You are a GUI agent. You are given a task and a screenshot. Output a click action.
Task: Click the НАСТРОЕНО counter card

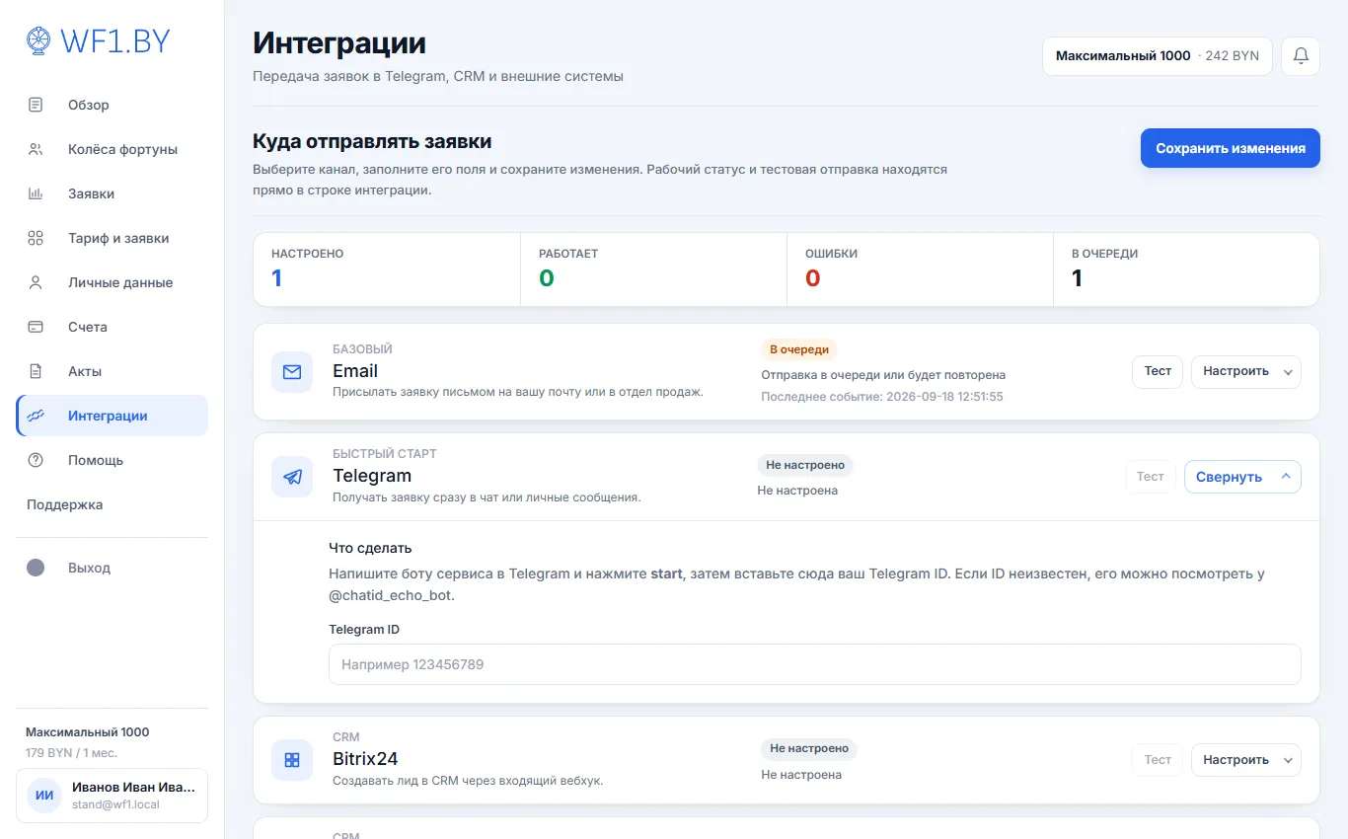click(x=387, y=269)
